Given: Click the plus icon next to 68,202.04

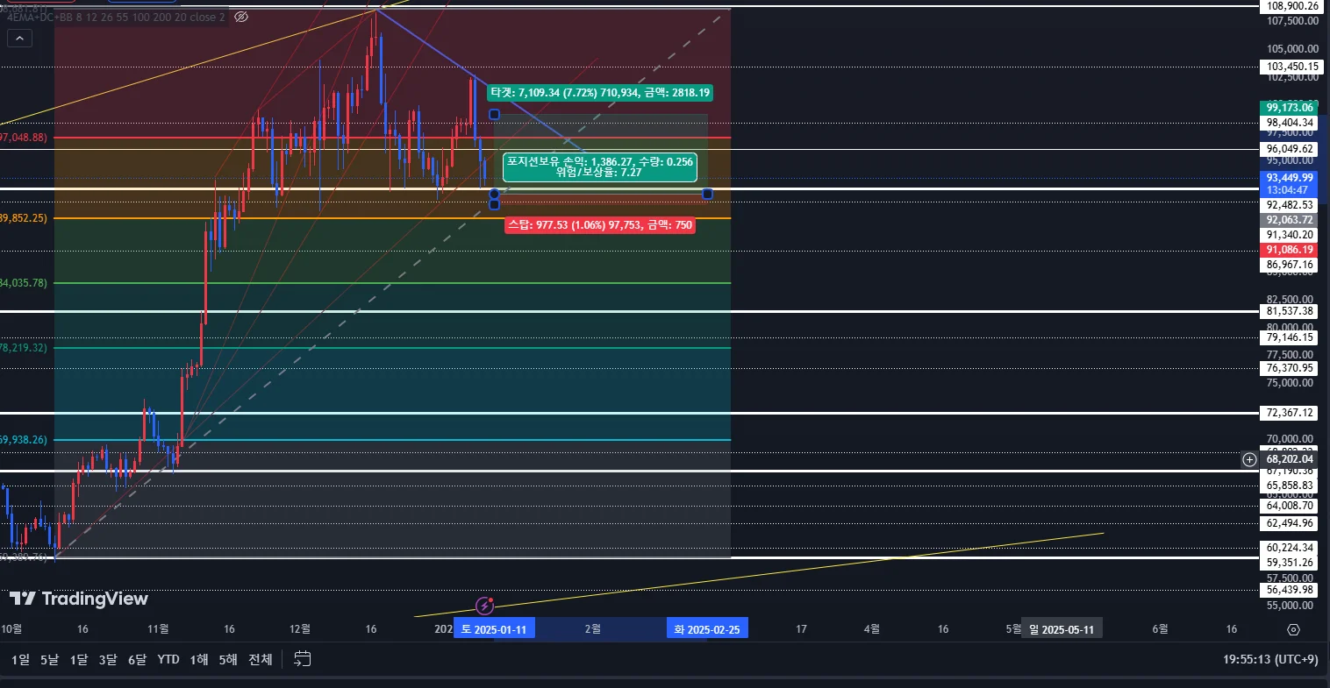Looking at the screenshot, I should (1249, 459).
